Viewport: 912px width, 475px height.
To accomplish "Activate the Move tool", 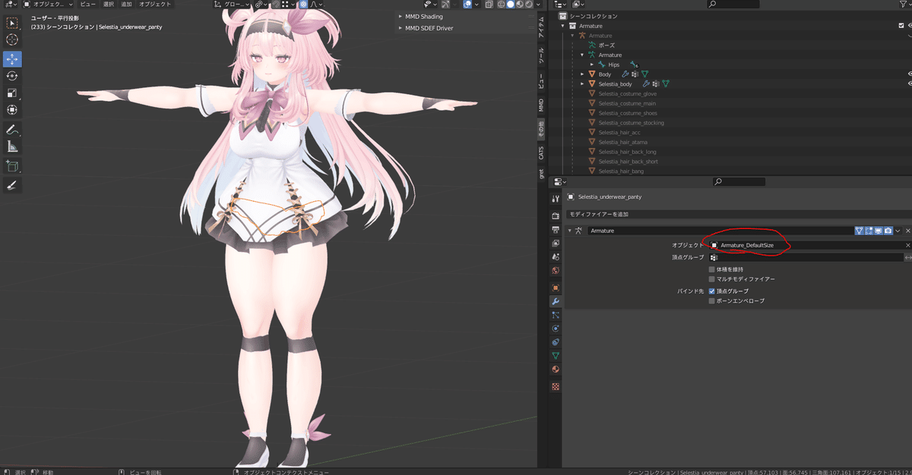I will click(13, 58).
